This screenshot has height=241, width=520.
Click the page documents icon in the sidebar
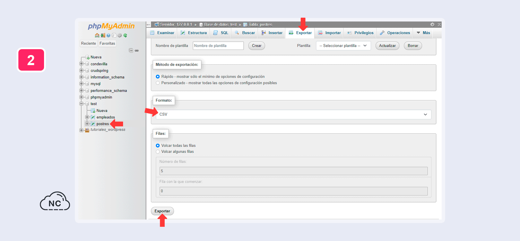114,35
